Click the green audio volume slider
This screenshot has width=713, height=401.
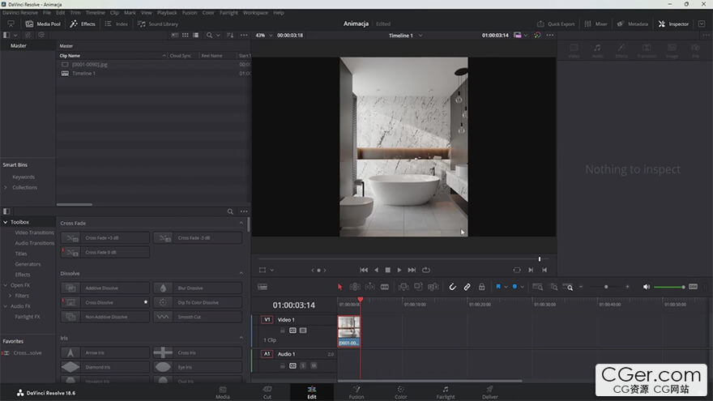668,287
